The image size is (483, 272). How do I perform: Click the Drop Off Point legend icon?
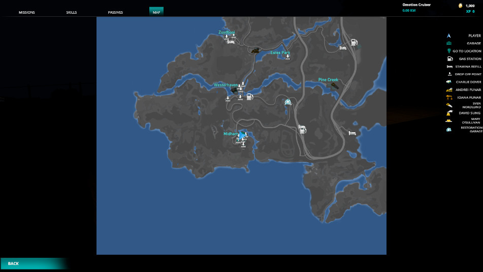449,74
